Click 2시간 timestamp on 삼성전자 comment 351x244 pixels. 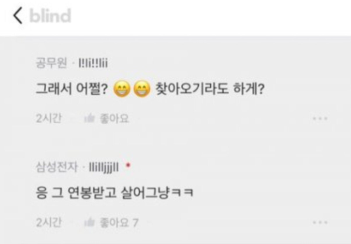click(x=48, y=223)
